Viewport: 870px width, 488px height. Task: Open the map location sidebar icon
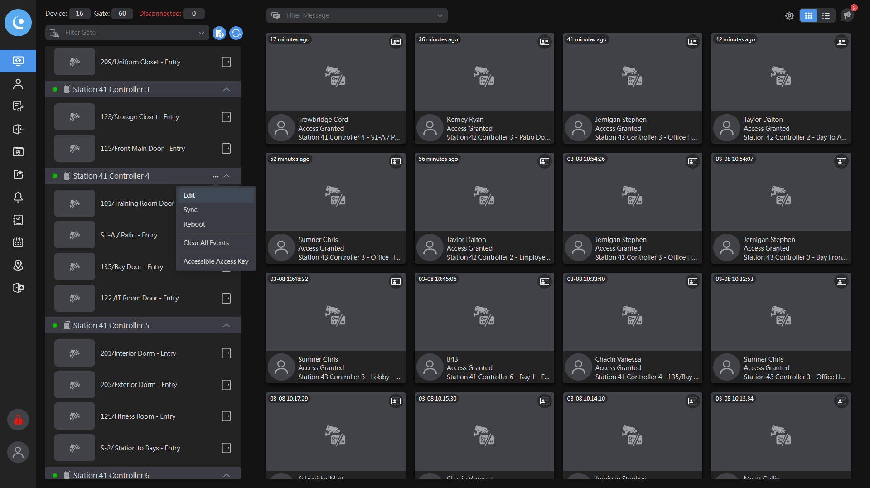[18, 265]
